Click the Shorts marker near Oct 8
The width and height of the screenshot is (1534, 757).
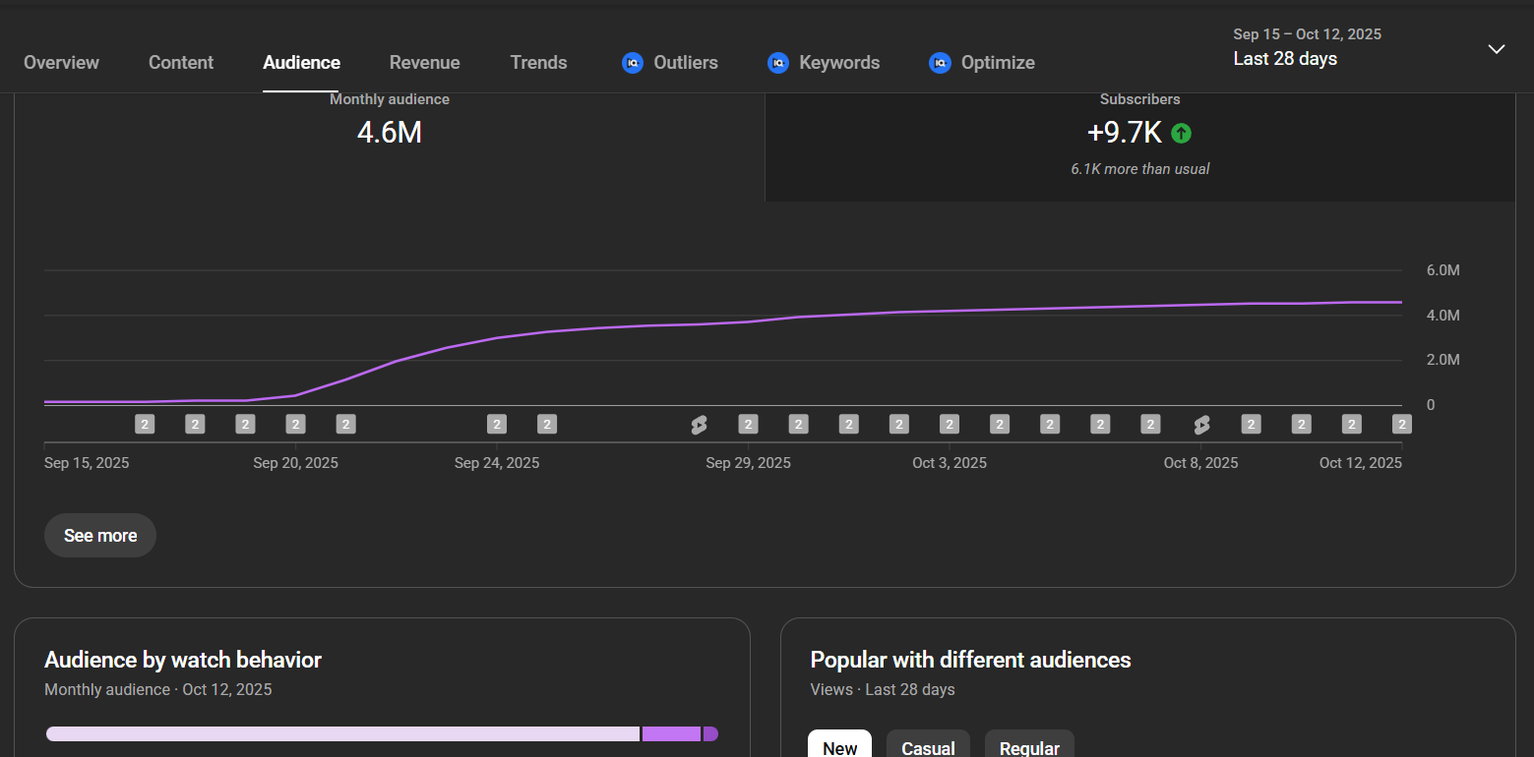(1201, 425)
